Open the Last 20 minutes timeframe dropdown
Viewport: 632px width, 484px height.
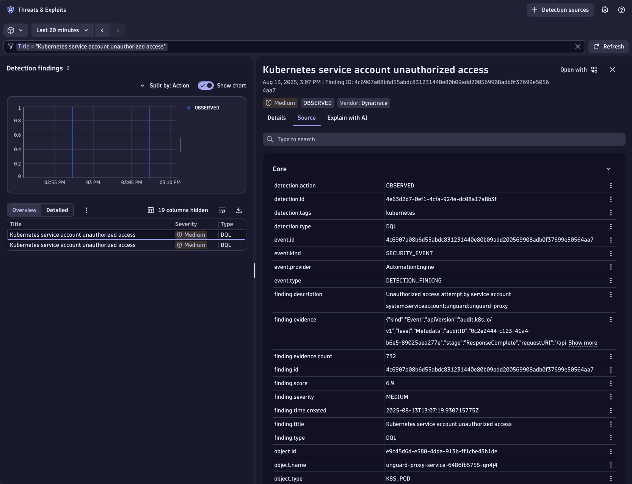(x=63, y=30)
